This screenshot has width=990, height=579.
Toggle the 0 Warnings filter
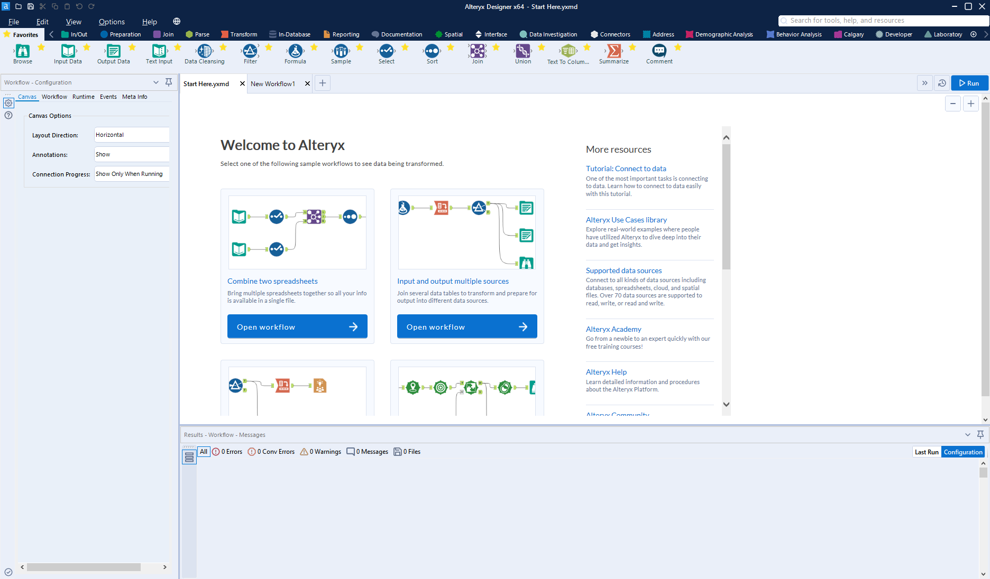tap(320, 452)
